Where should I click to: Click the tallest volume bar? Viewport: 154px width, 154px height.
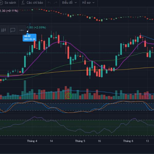25,90
